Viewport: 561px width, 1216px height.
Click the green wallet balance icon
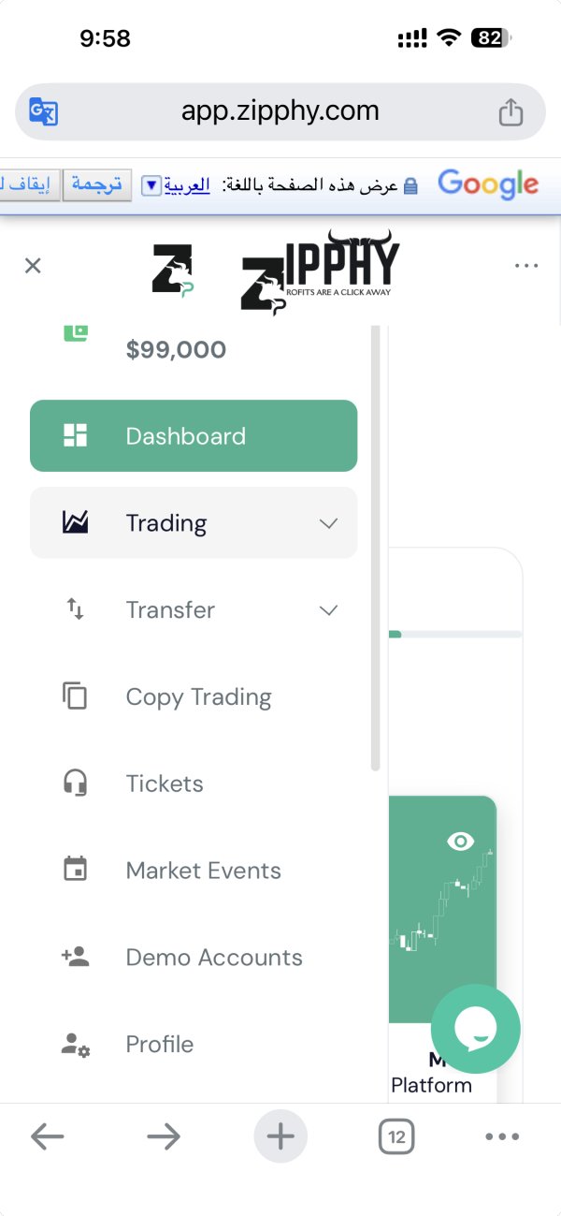pyautogui.click(x=75, y=332)
